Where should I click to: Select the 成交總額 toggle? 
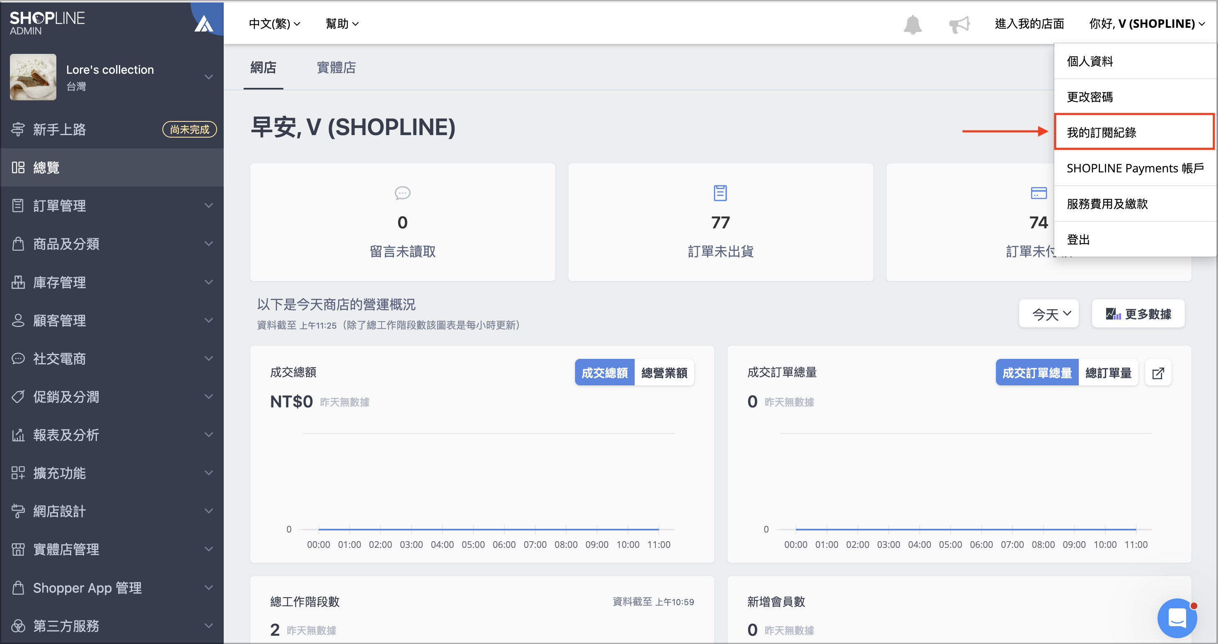tap(604, 373)
